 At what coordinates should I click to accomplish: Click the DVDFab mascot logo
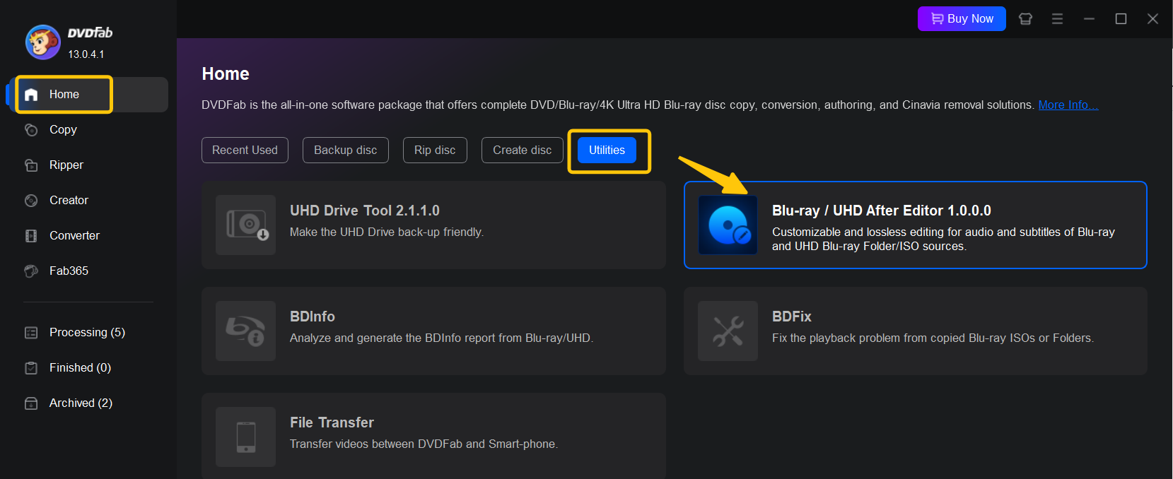click(x=43, y=42)
